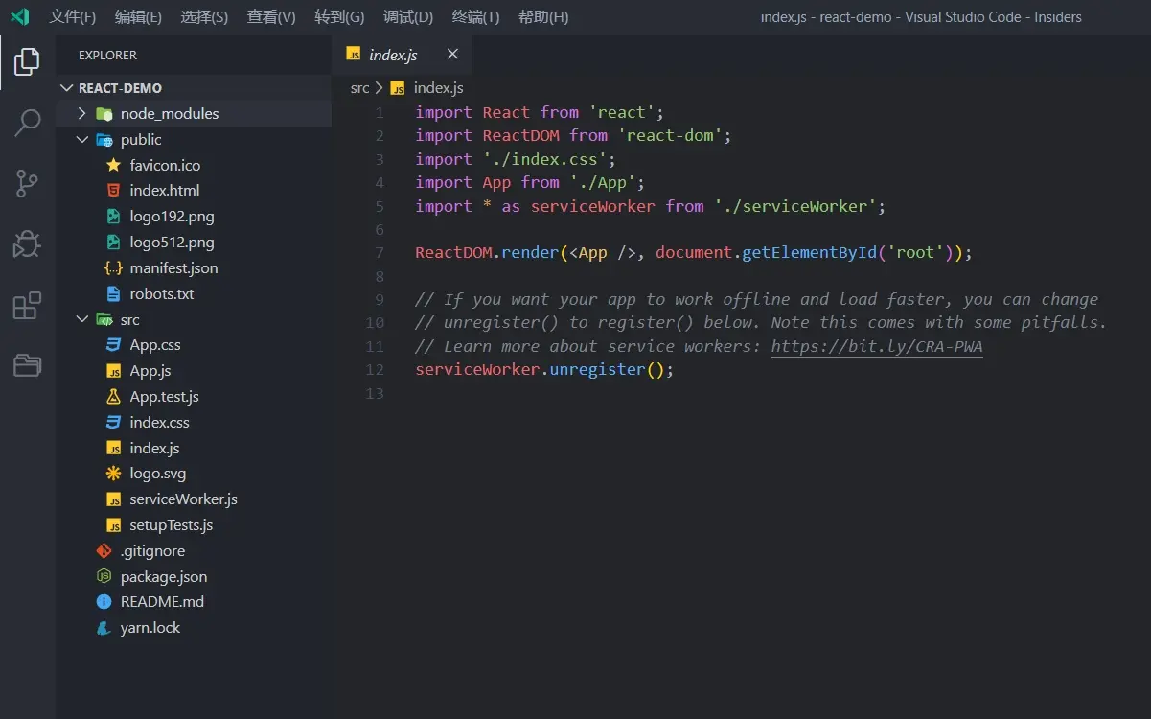Click the braces icon beside manifest.json
Image resolution: width=1151 pixels, height=719 pixels.
tap(113, 267)
